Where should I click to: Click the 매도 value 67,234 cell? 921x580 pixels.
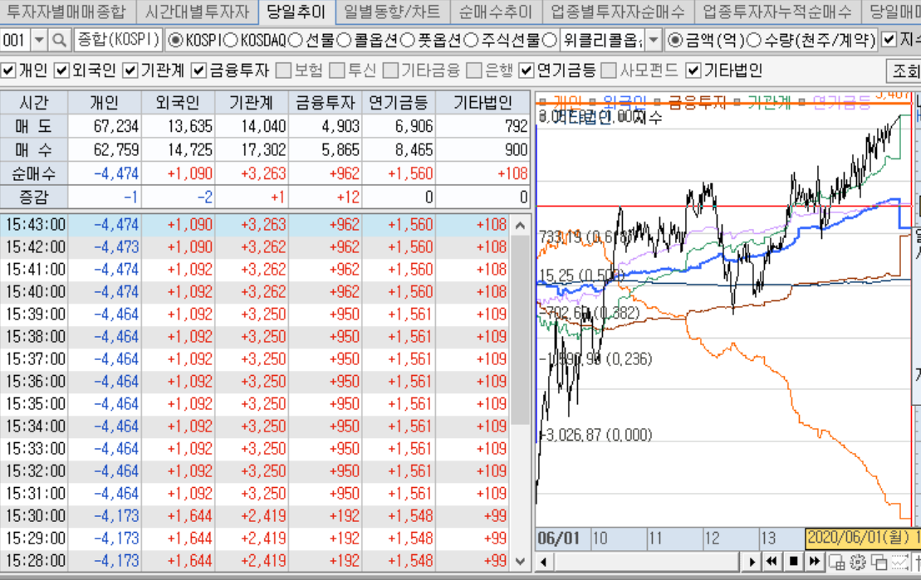[x=105, y=126]
